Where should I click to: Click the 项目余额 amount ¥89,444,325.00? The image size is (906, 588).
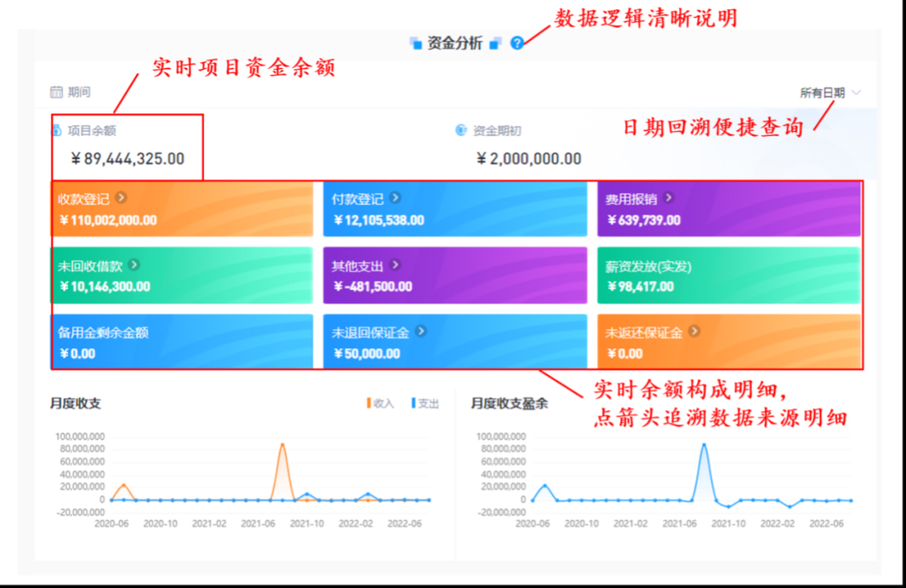click(128, 159)
